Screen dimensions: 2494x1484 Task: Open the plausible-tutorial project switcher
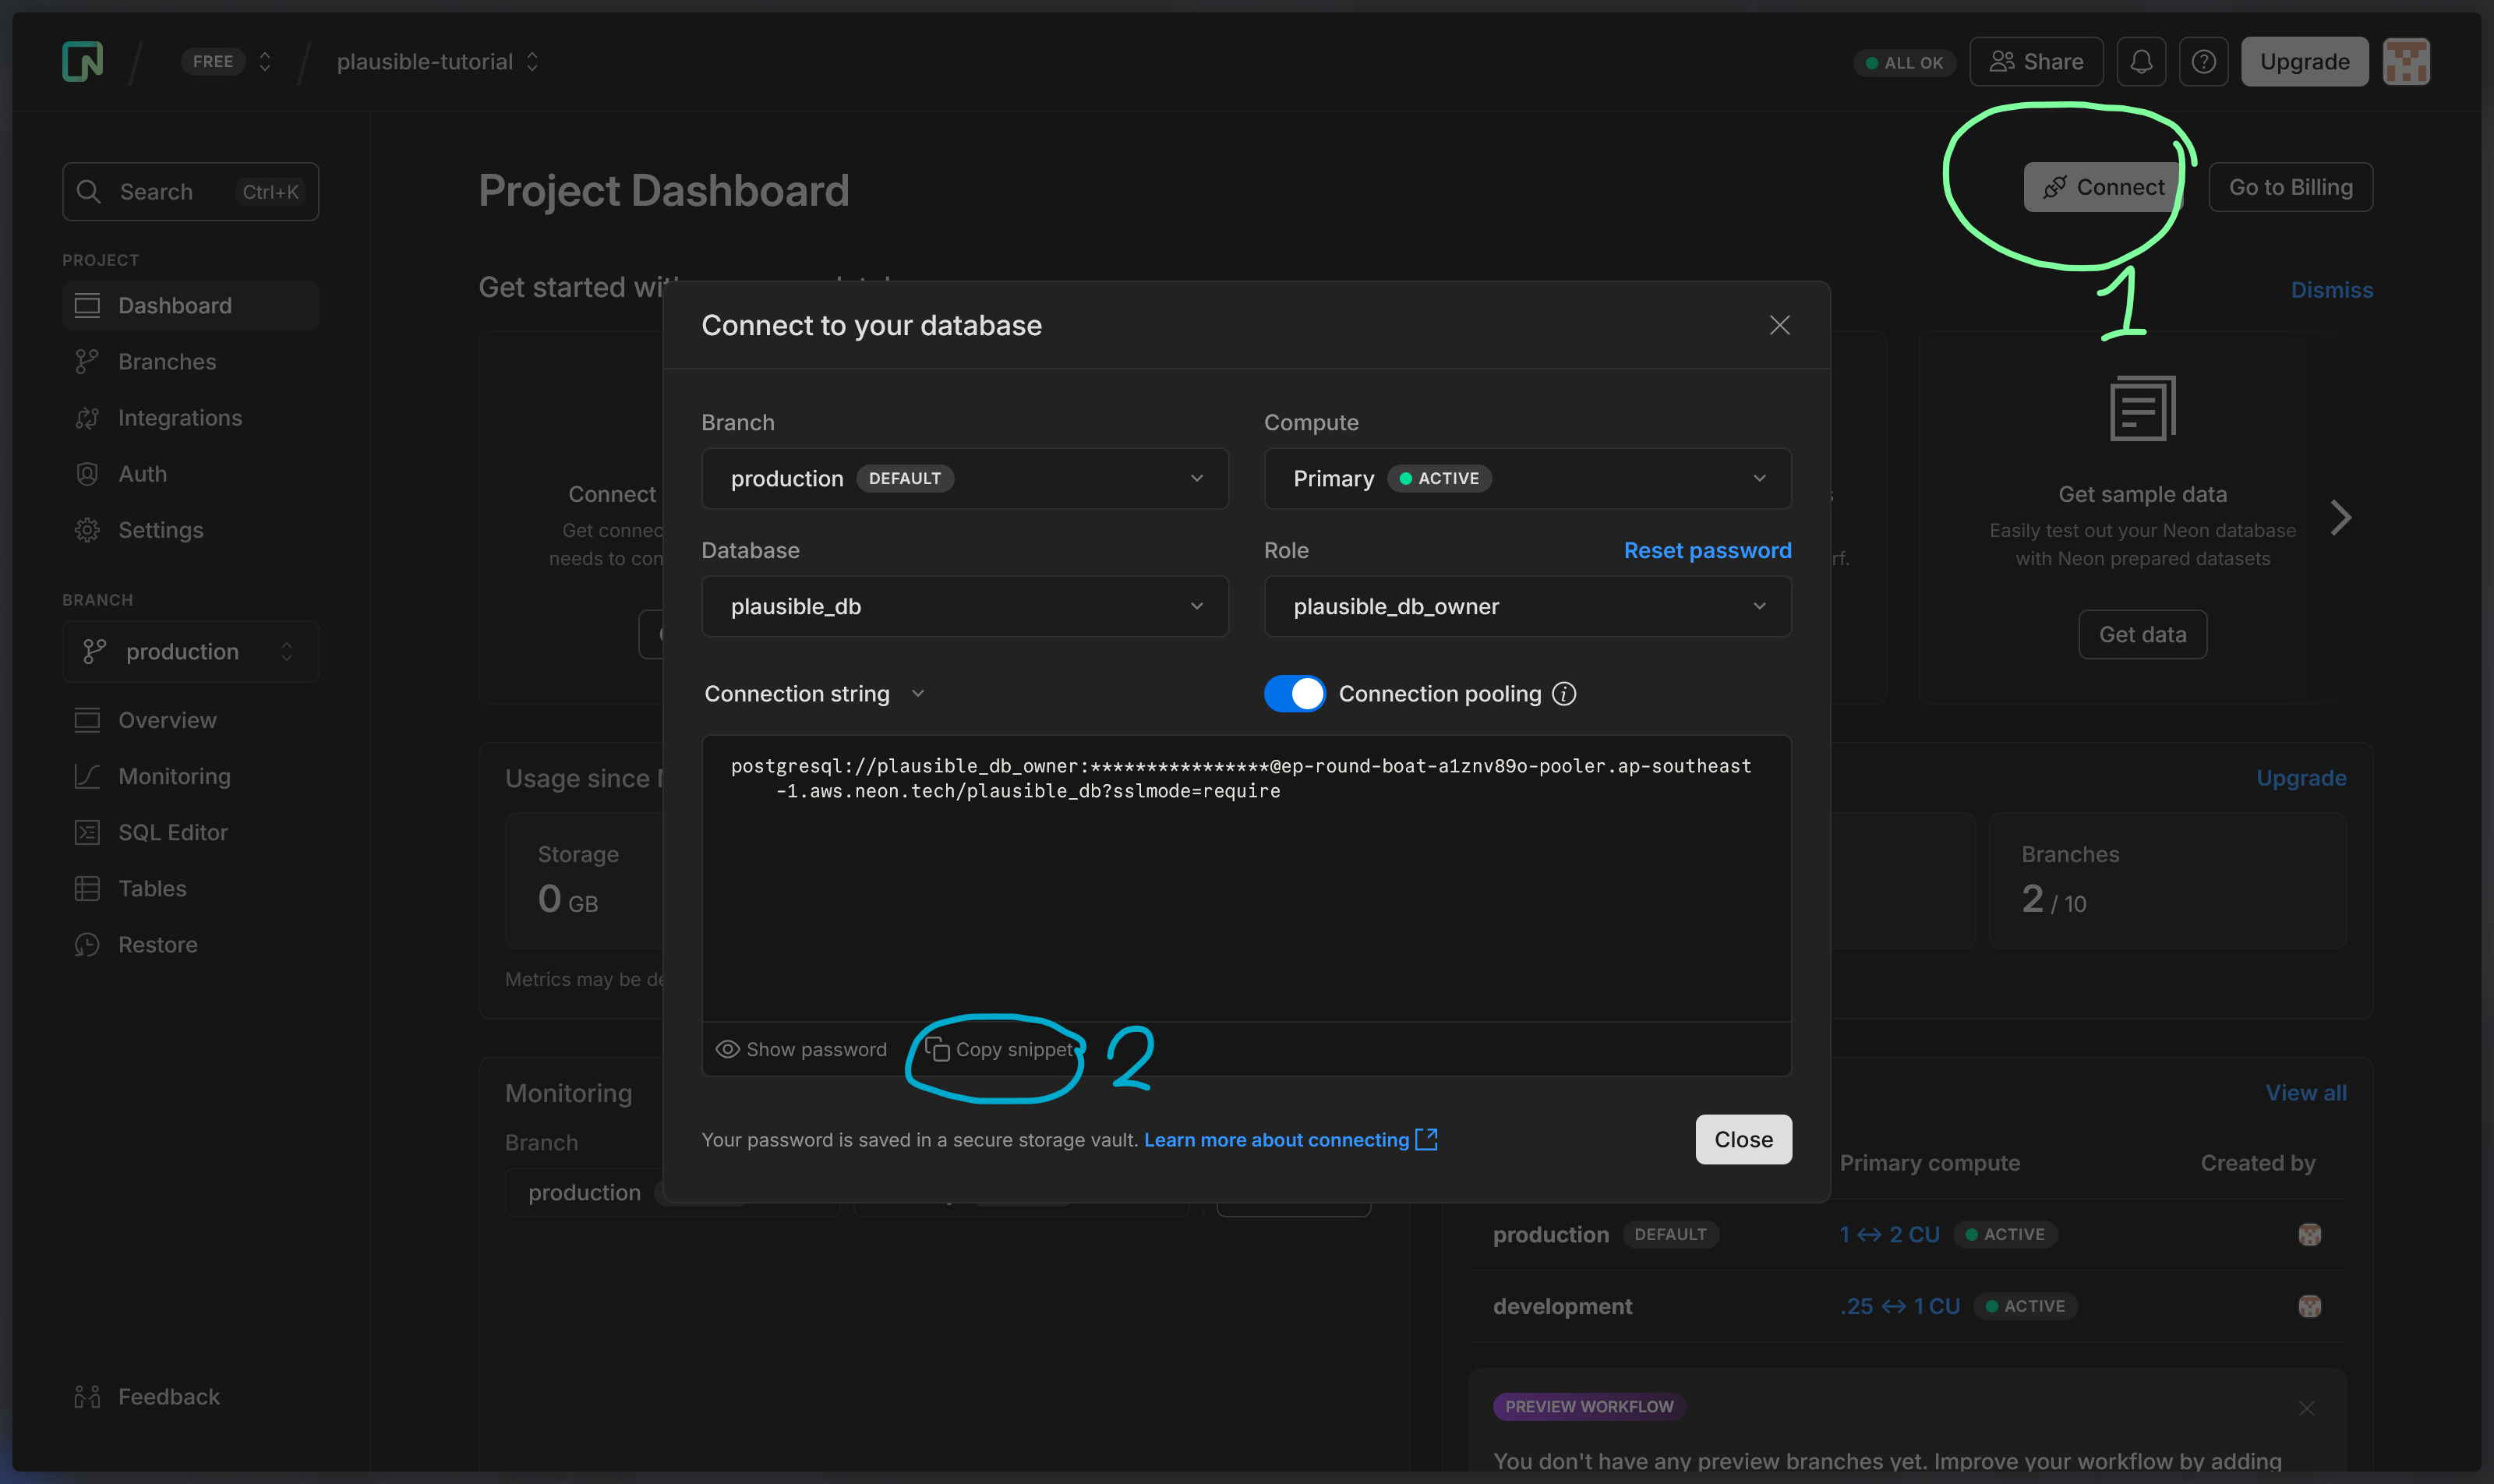[x=437, y=61]
